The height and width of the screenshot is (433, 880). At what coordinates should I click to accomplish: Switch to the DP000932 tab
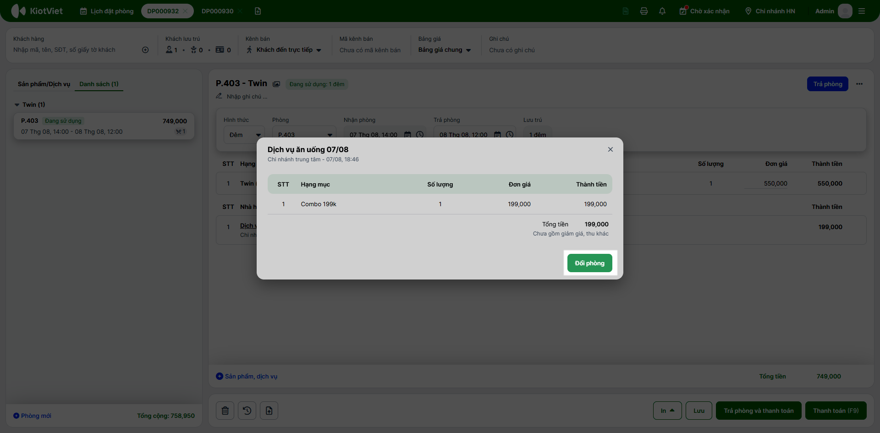pos(163,11)
